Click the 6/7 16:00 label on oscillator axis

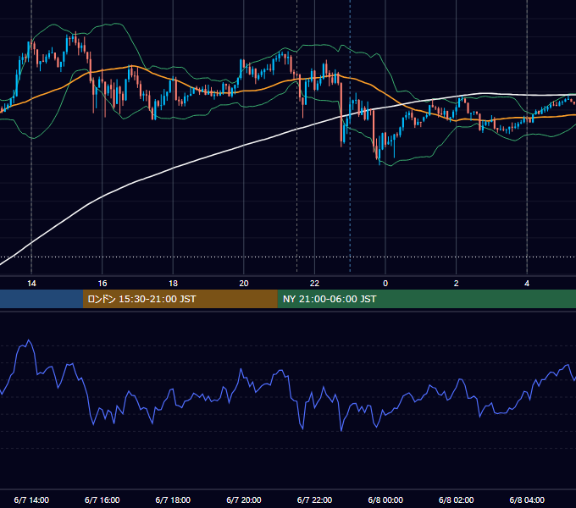point(102,500)
